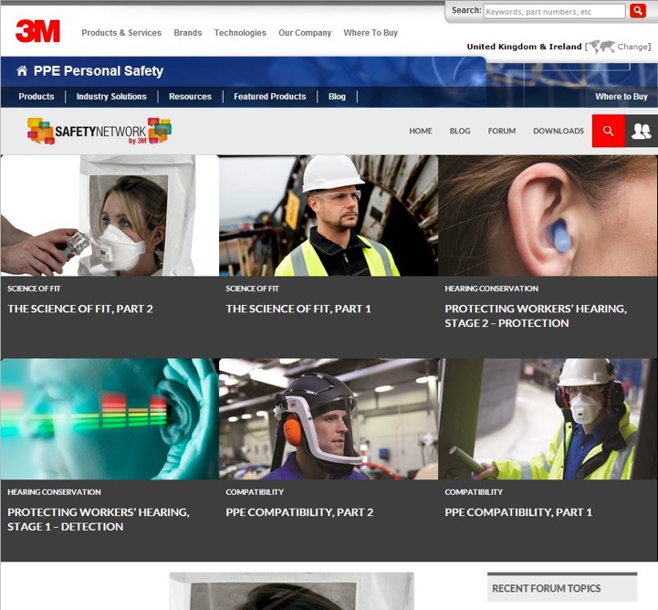Open the FORUM page
The image size is (658, 610).
501,131
